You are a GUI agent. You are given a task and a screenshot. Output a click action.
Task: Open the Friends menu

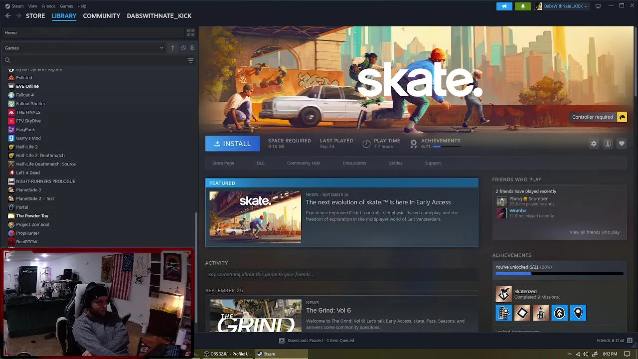49,6
